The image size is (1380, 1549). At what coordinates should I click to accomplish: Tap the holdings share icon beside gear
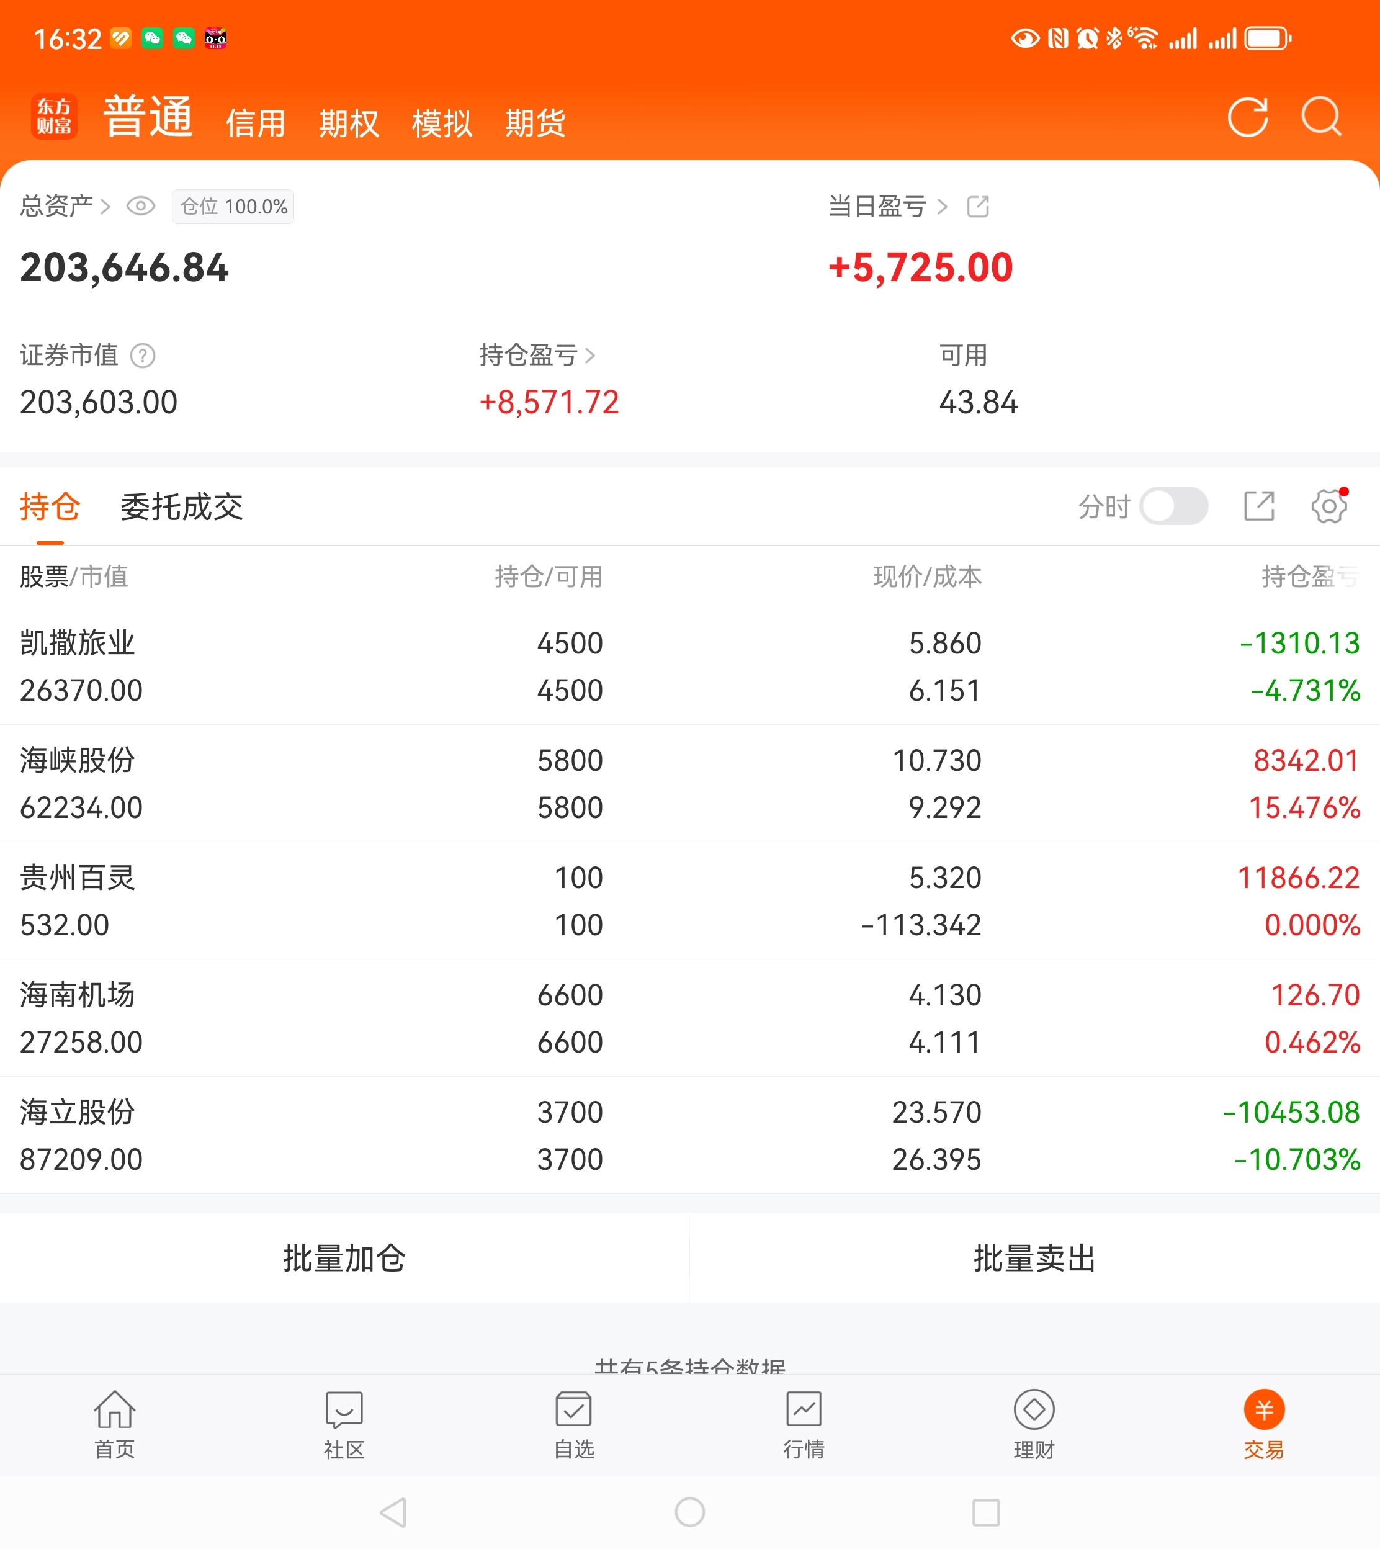pos(1258,506)
